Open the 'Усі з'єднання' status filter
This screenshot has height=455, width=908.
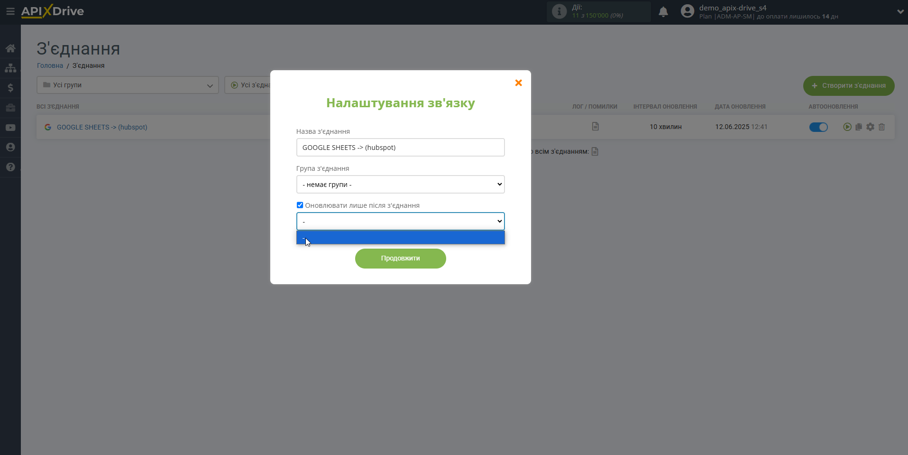(248, 85)
